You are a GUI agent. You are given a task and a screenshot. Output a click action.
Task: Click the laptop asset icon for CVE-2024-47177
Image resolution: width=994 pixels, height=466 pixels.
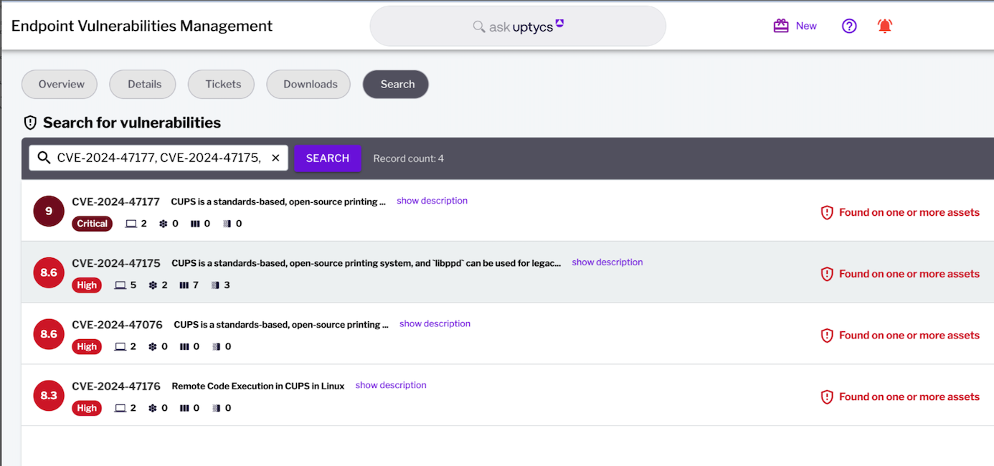coord(131,224)
